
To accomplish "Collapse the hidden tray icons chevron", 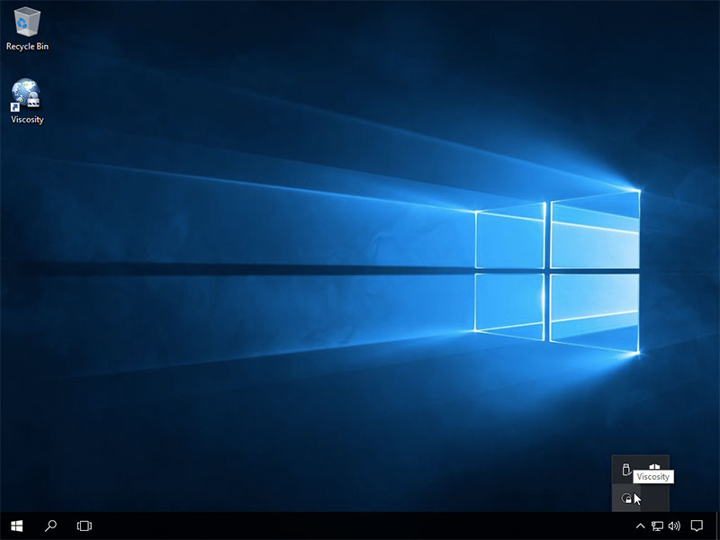I will point(640,526).
